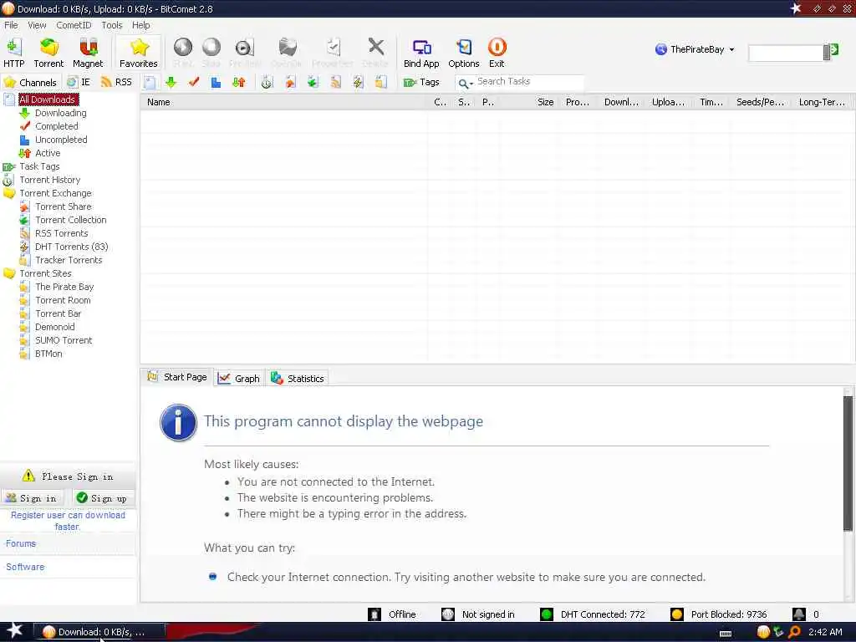Click Tracker Torrents small toolbar icon

(x=380, y=83)
